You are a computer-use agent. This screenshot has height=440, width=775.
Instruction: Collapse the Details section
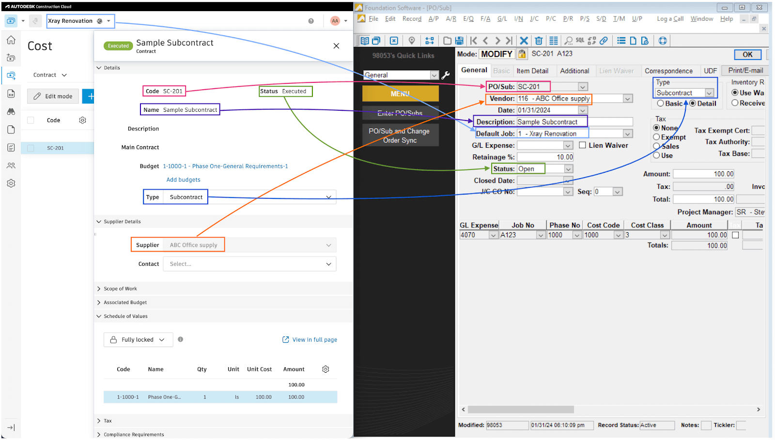[99, 68]
